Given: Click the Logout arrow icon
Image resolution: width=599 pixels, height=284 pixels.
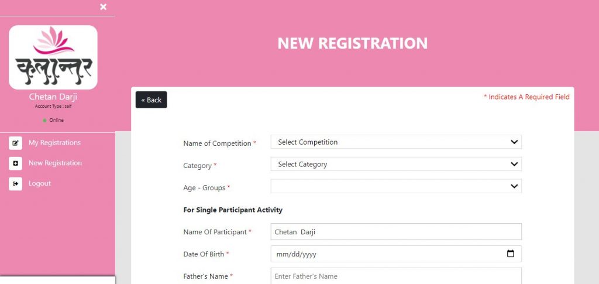Looking at the screenshot, I should point(15,183).
